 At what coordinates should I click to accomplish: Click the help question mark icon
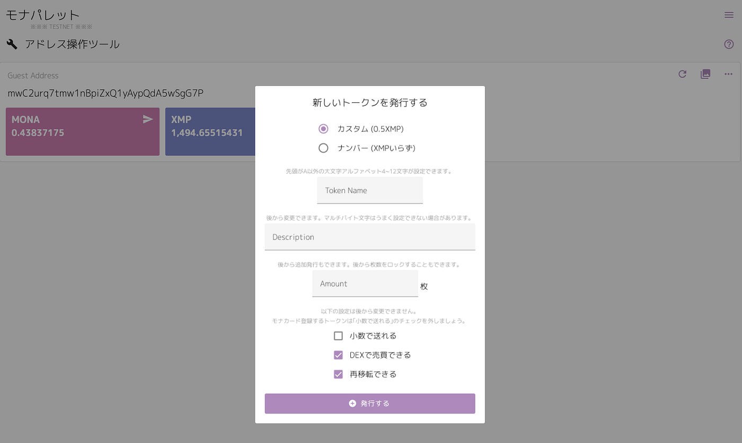coord(728,44)
